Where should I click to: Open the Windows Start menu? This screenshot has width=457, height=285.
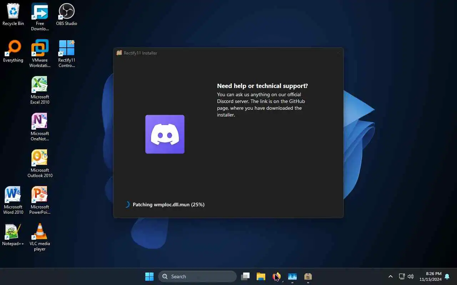(149, 276)
